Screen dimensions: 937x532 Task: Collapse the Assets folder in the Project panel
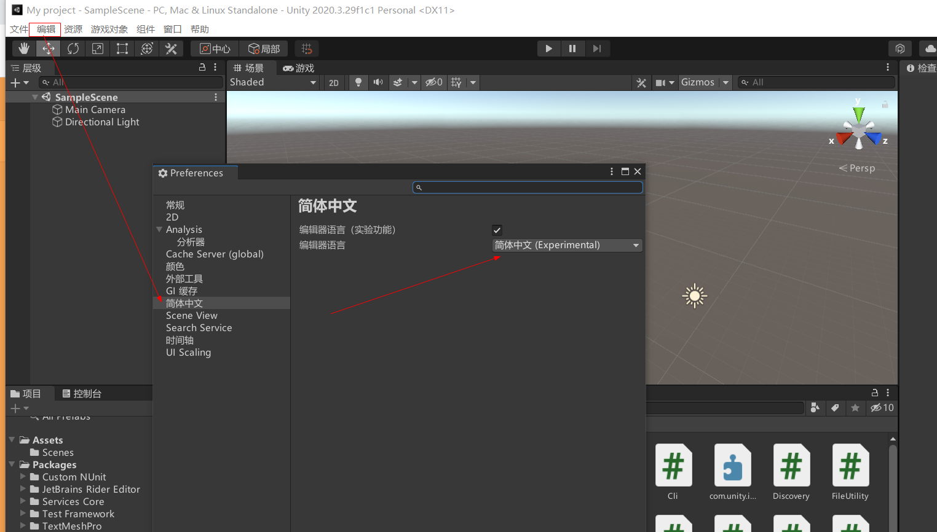(11, 440)
